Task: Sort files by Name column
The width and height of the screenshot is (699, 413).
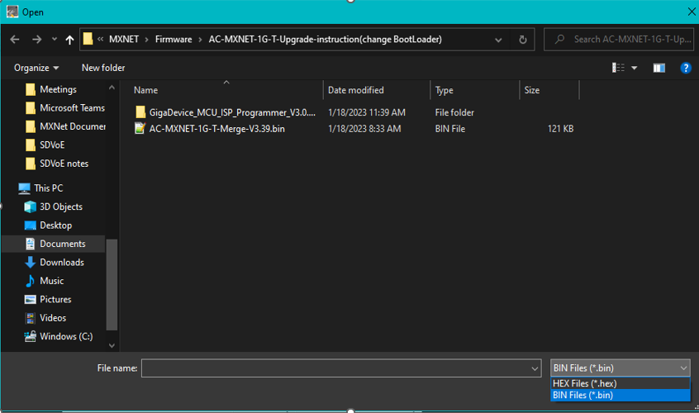Action: (145, 90)
